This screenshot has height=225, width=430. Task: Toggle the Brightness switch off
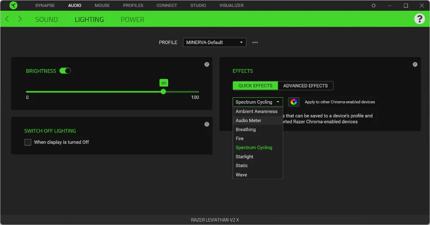coord(65,71)
